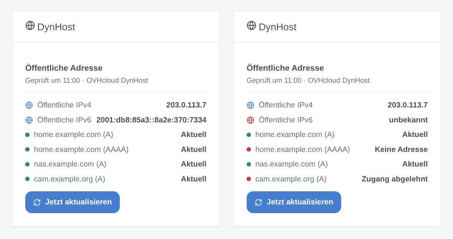Click 'home.example.com (A)' in left card

[x=73, y=135]
